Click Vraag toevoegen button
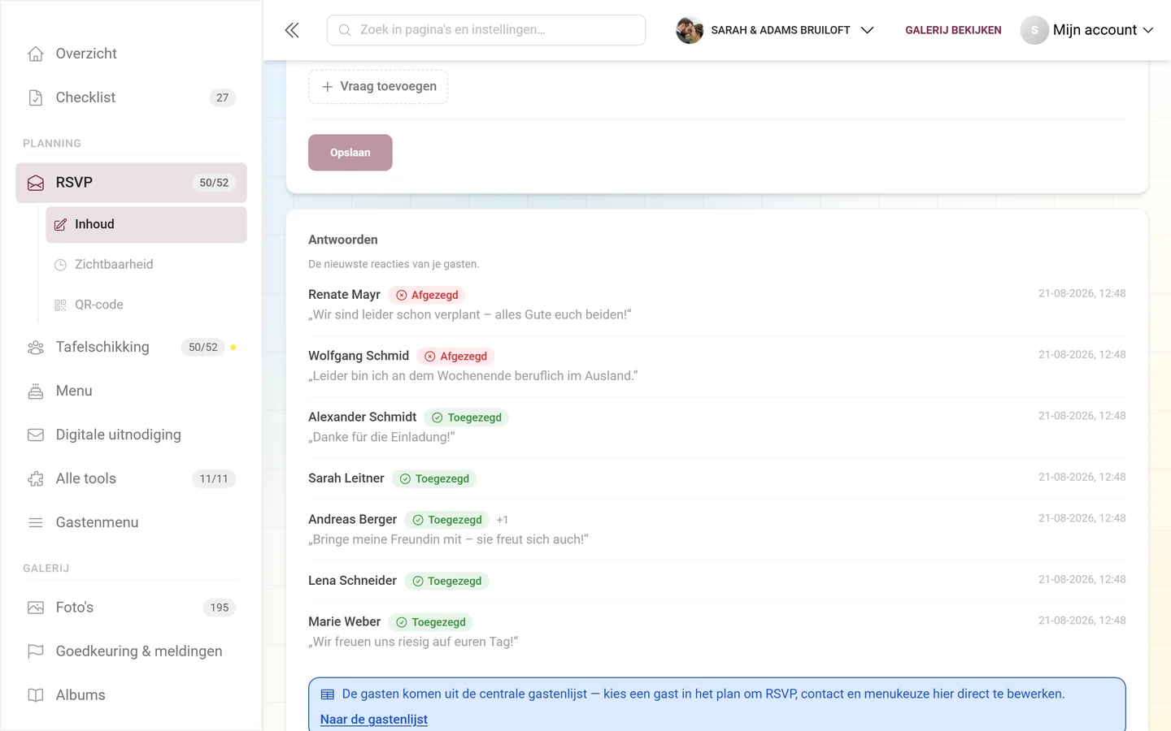Image resolution: width=1171 pixels, height=731 pixels. pos(378,87)
